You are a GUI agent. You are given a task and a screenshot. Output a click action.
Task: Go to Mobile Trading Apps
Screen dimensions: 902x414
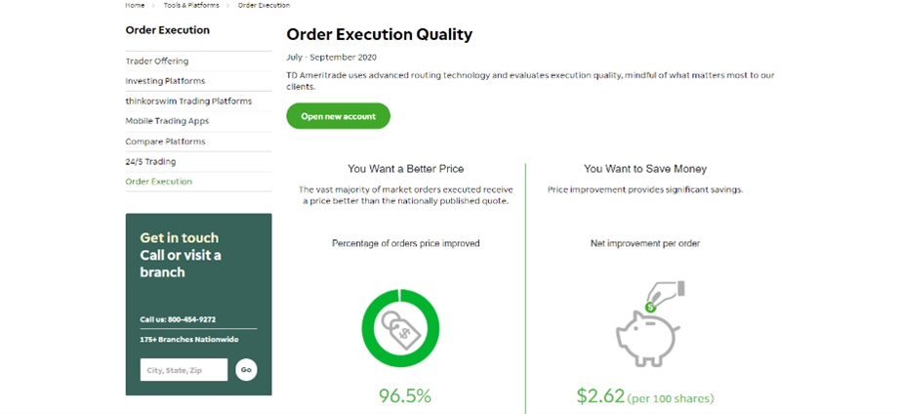(167, 121)
